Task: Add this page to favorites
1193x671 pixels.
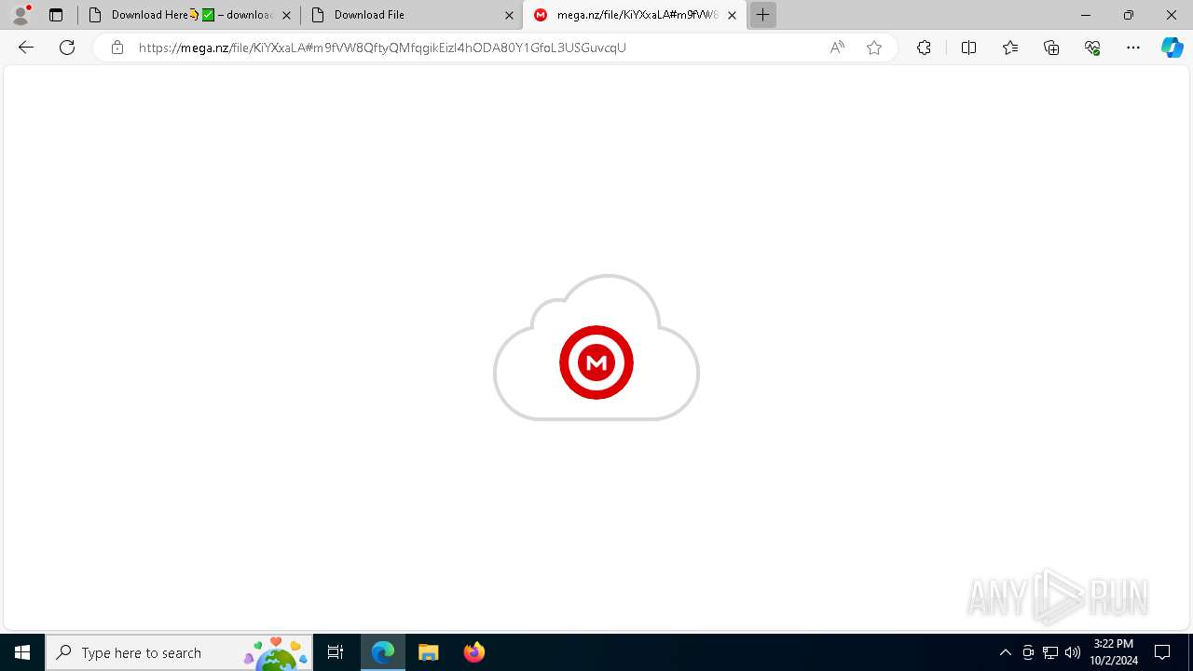Action: pos(874,48)
